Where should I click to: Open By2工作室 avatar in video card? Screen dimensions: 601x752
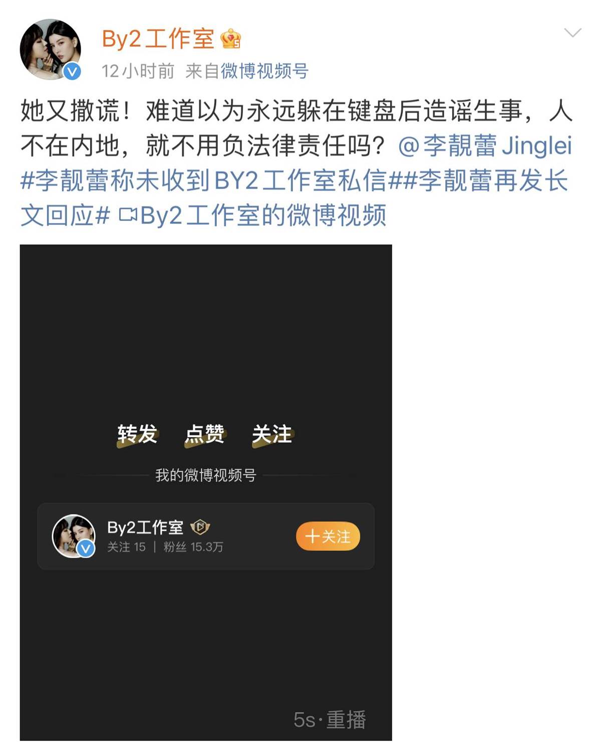pyautogui.click(x=74, y=536)
